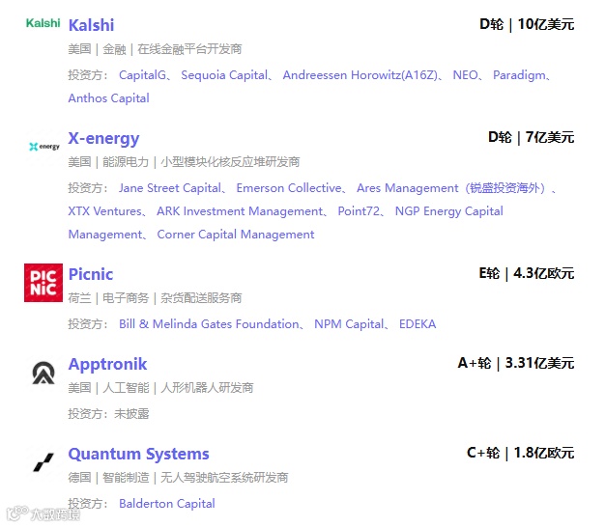
Task: Open investor NEO link
Action: [465, 75]
